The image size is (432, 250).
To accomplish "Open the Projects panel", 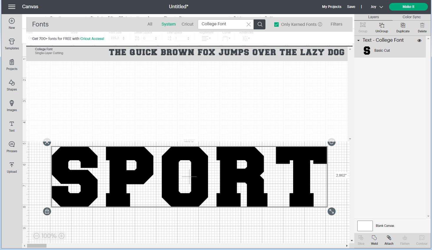I will pos(12,65).
